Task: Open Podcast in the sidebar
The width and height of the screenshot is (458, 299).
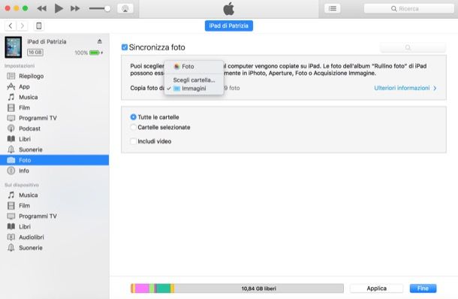Action: tap(54, 128)
